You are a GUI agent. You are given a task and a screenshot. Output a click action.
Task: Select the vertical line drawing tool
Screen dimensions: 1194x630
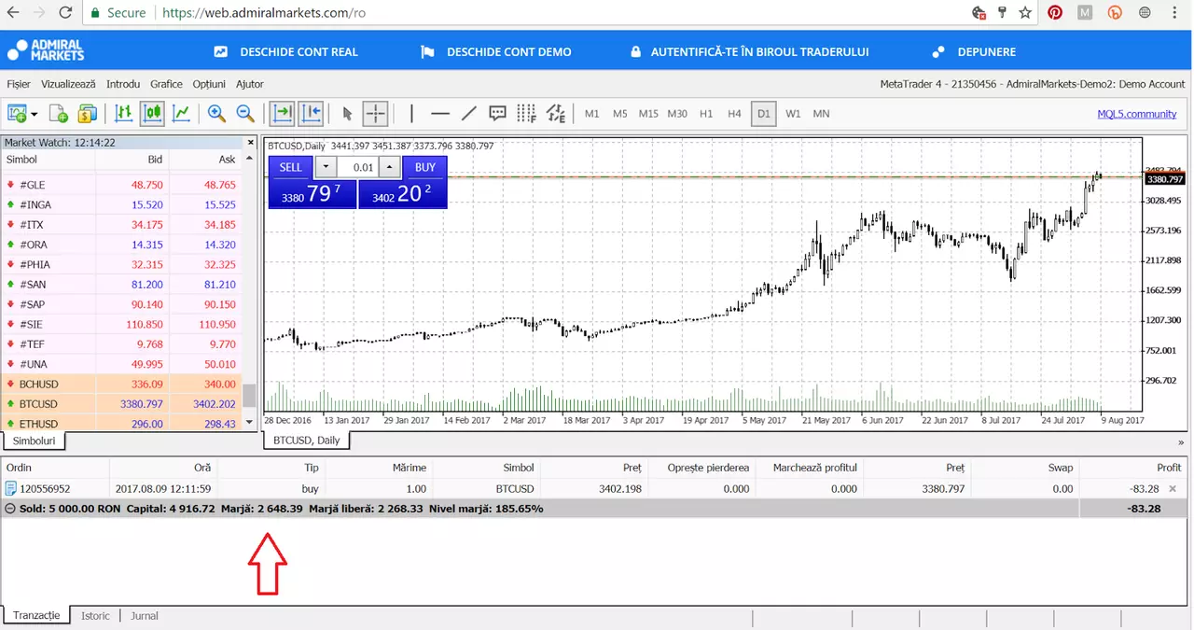(411, 114)
